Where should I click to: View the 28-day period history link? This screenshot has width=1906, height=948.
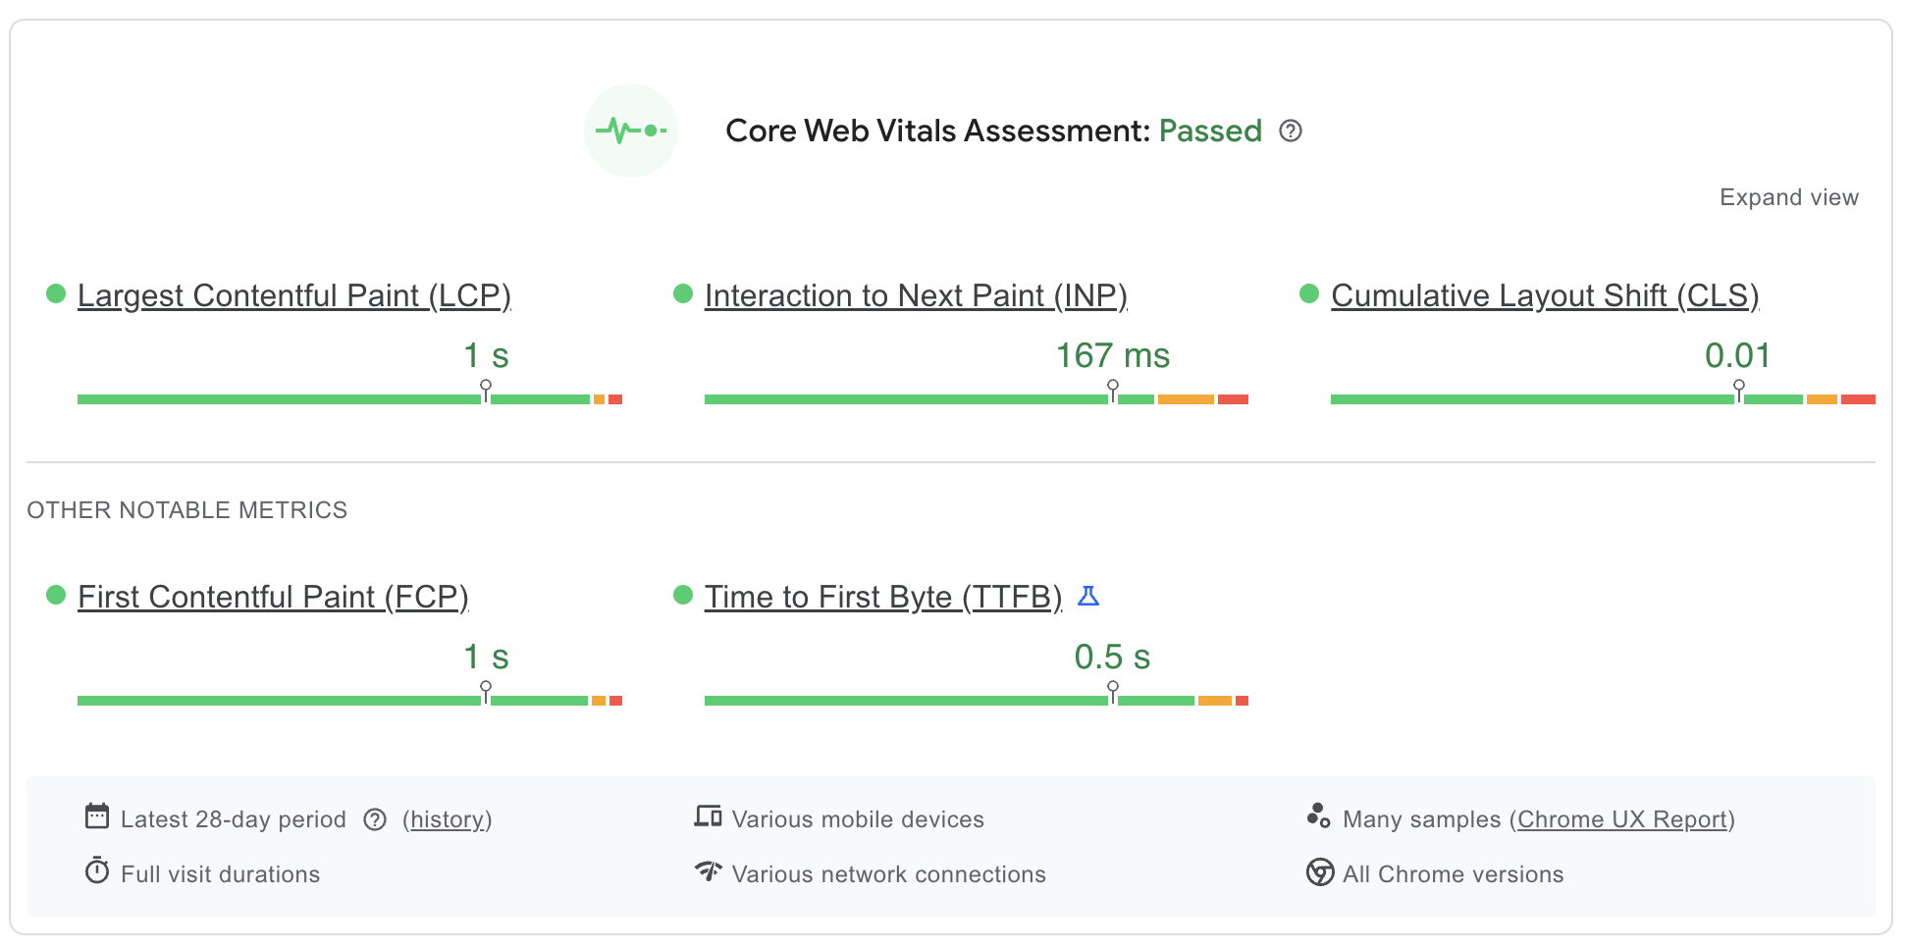(448, 819)
